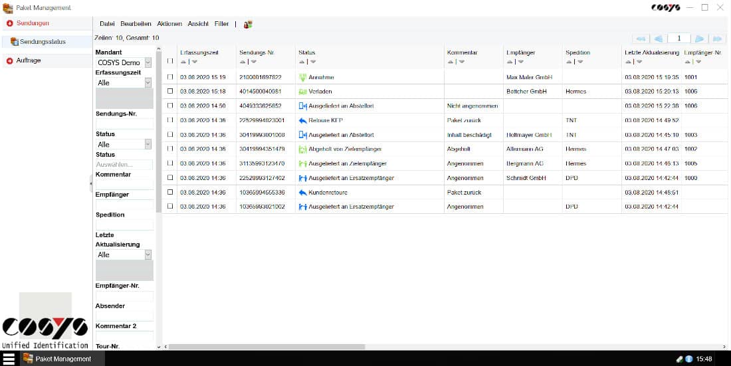Check the row for shipment 10365993021002
The image size is (731, 366).
[170, 206]
